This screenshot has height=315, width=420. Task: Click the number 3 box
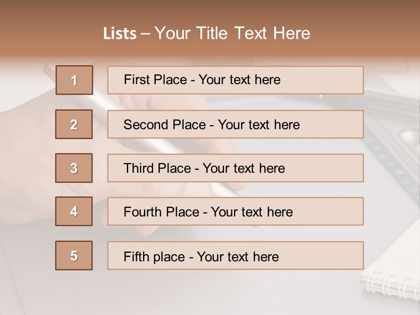tap(74, 168)
